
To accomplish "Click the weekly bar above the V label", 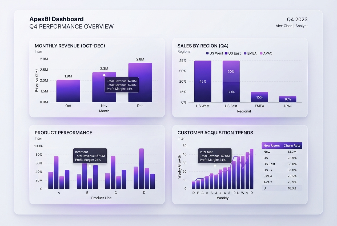I will (247, 171).
